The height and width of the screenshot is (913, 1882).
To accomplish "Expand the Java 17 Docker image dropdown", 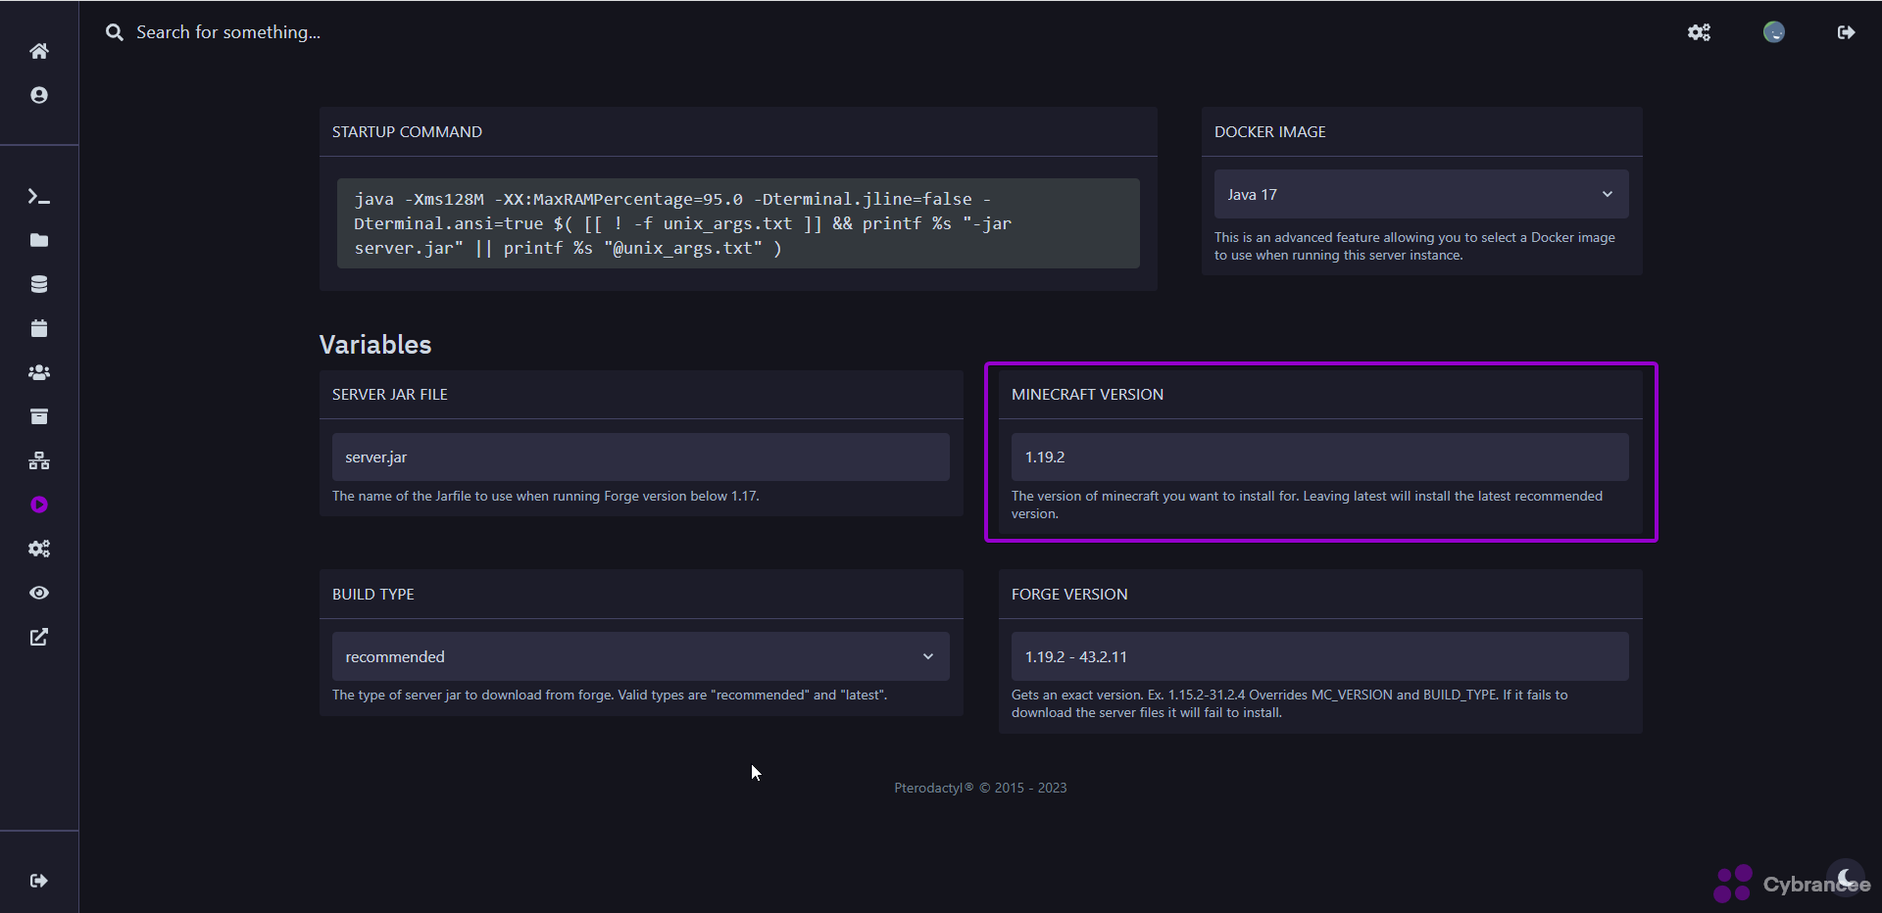I will (x=1420, y=194).
